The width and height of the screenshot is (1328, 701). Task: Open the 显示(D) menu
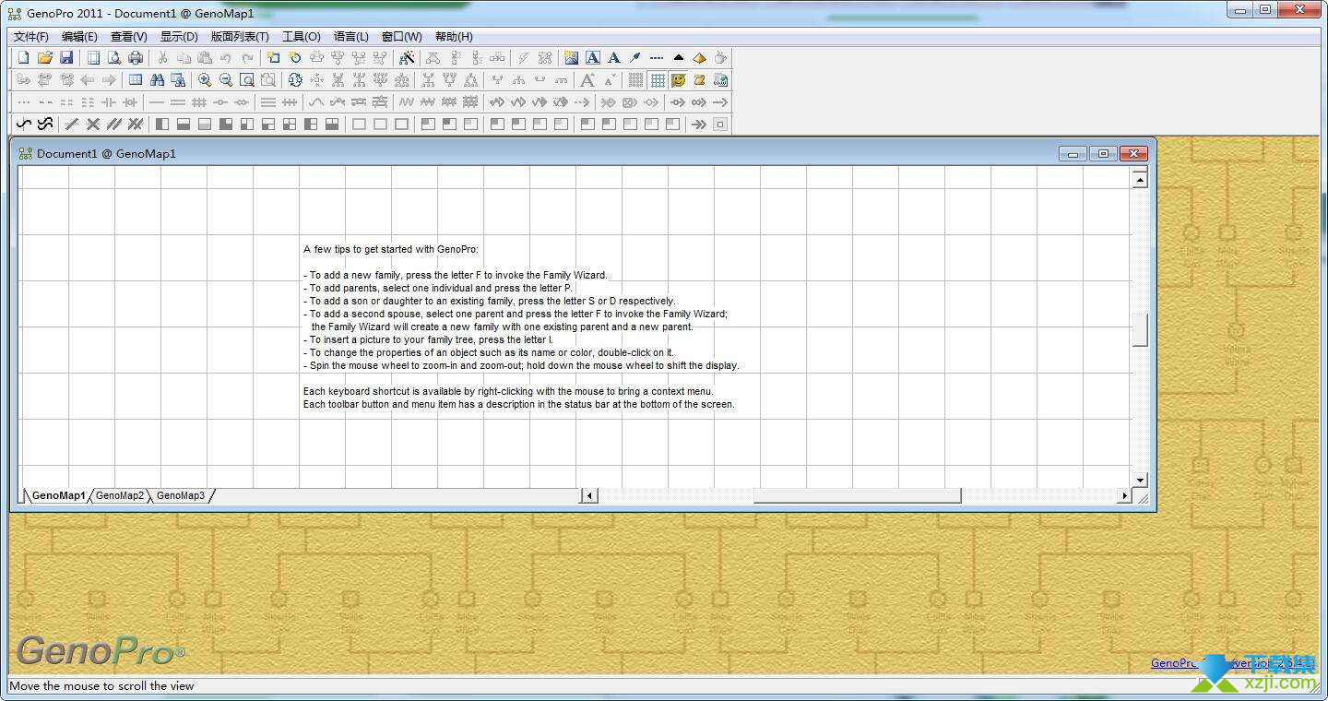179,37
